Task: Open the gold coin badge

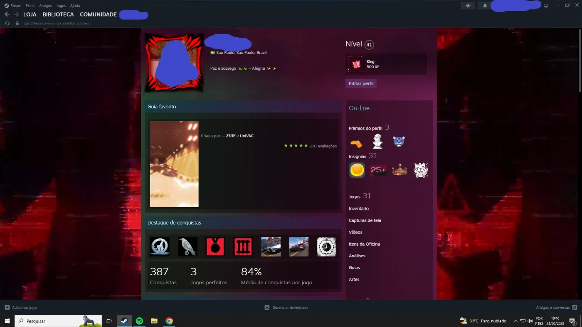Action: click(x=357, y=170)
